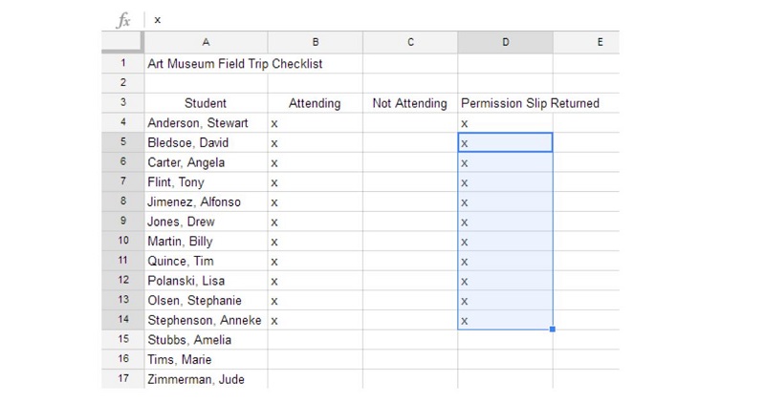Click the blue fill handle on D14
765x403 pixels.
(x=553, y=329)
